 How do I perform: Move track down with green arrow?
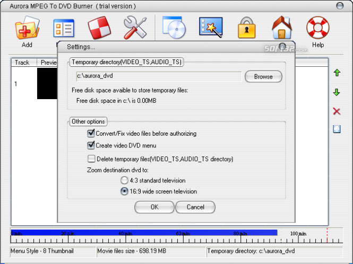(x=337, y=92)
